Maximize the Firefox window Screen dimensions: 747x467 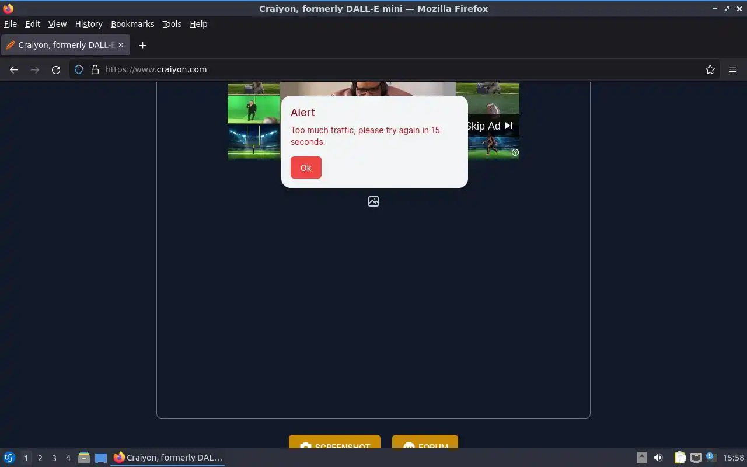[x=727, y=9]
